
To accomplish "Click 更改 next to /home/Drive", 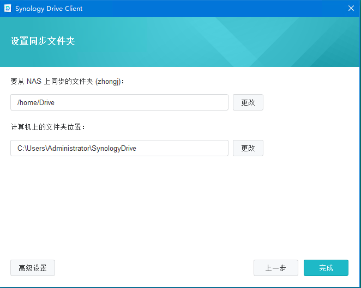I will pyautogui.click(x=248, y=102).
